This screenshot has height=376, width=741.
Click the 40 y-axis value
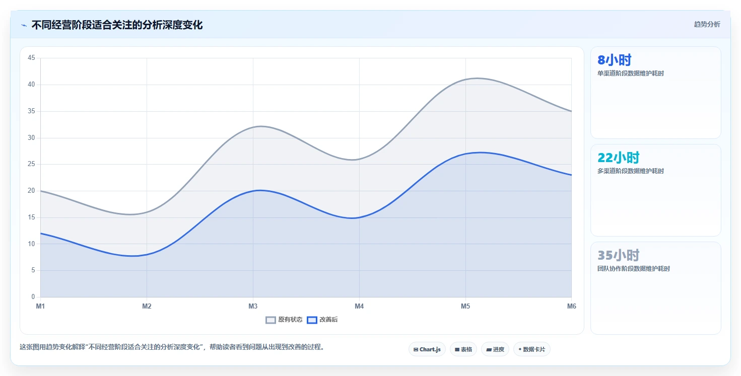(31, 85)
